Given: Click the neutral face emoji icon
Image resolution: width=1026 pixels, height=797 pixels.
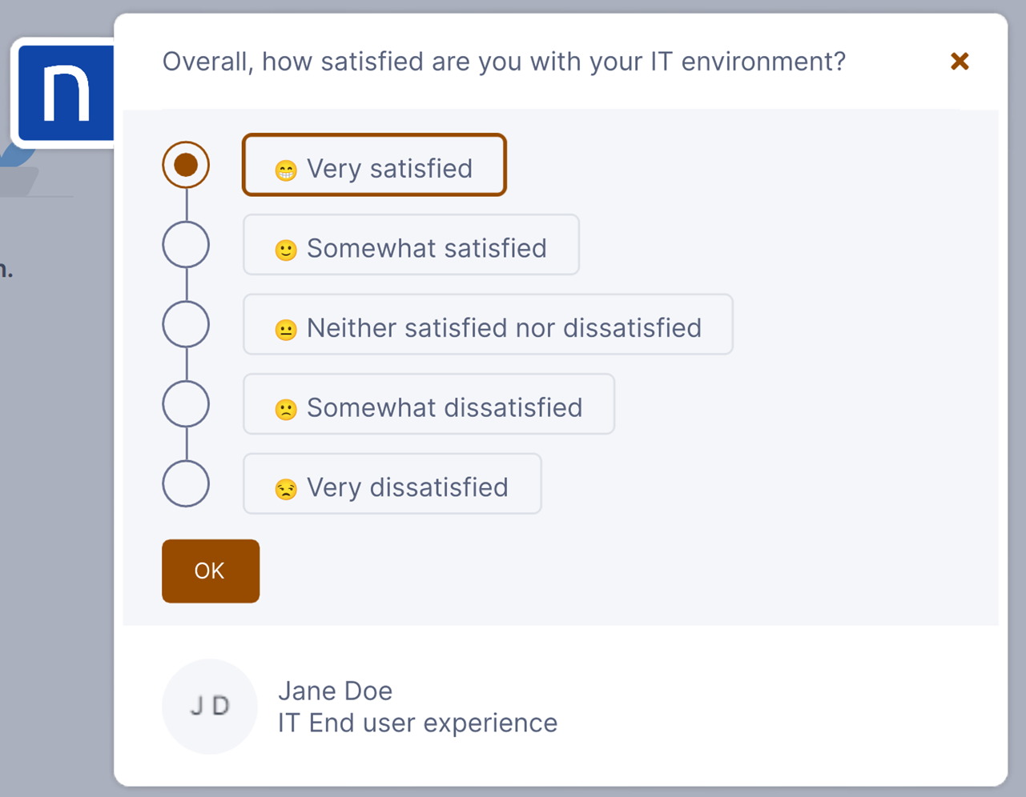Looking at the screenshot, I should click(286, 330).
